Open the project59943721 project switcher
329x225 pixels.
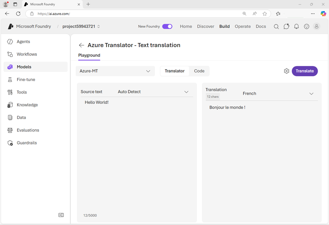coord(81,27)
